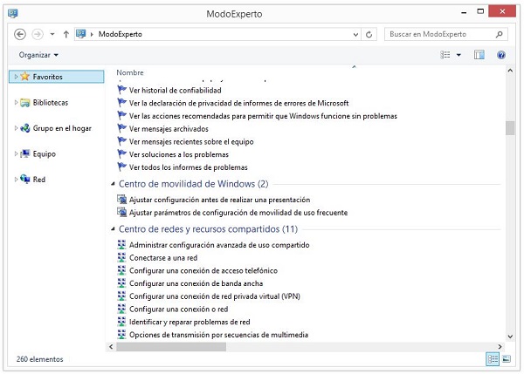Click the Back navigation arrow
The height and width of the screenshot is (374, 524).
20,34
